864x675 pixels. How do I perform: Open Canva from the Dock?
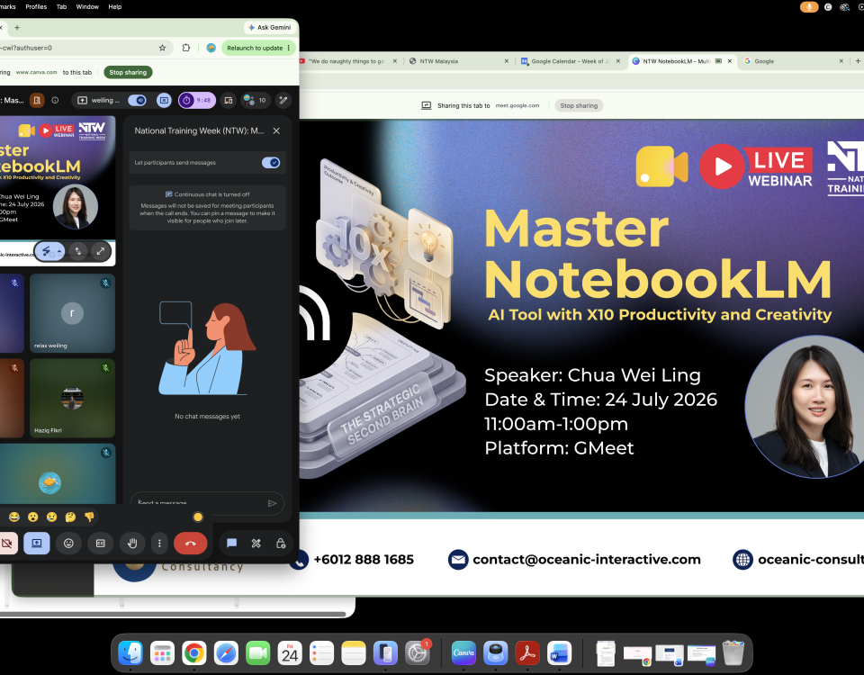(x=463, y=653)
